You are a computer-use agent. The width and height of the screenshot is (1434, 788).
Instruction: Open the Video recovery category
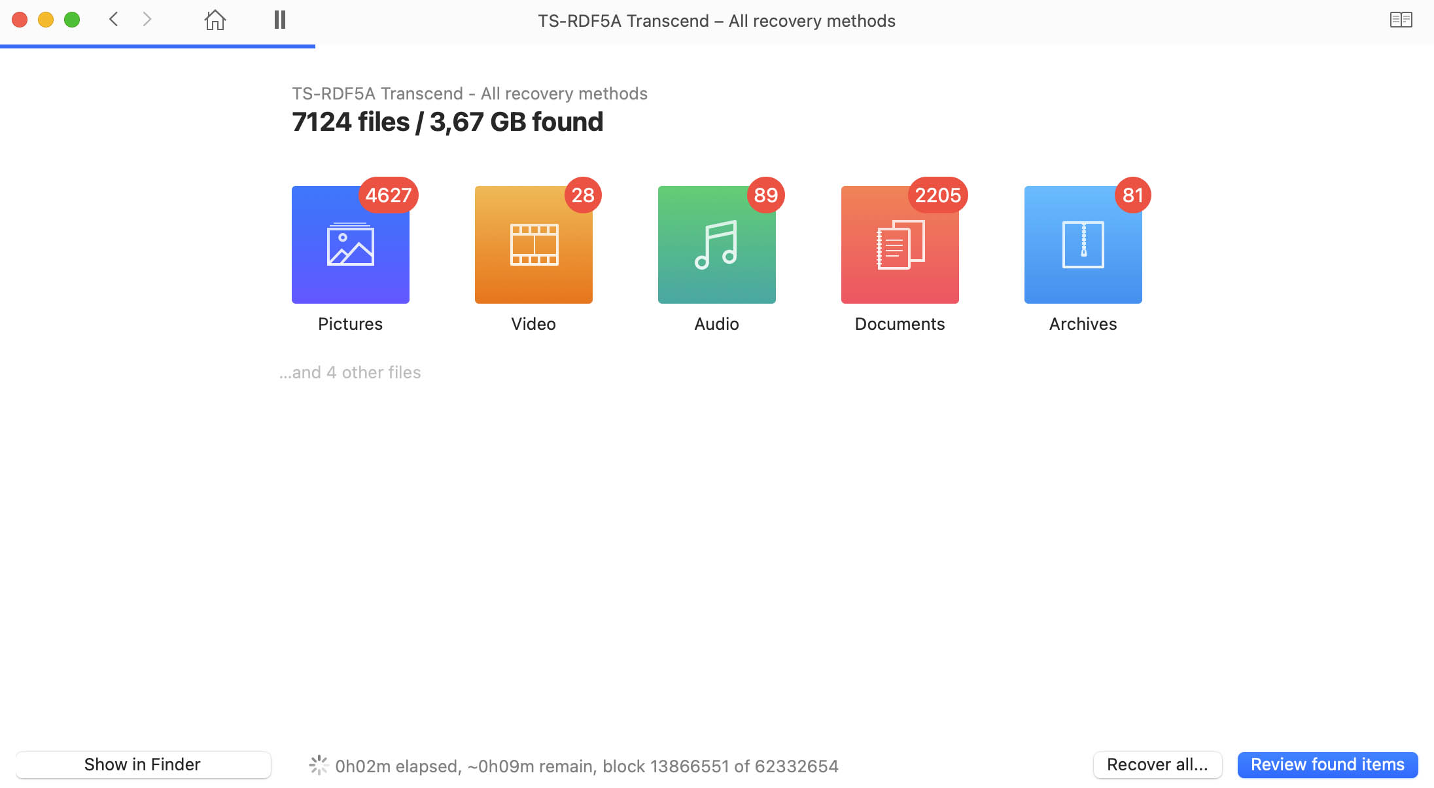[533, 245]
